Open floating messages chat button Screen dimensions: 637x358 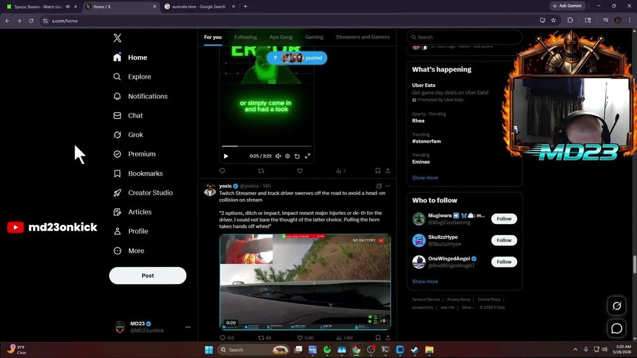coord(617,328)
